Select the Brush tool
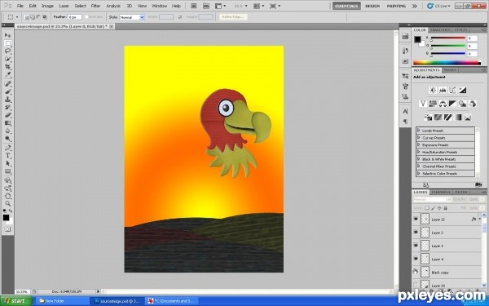This screenshot has height=306, width=489. tap(8, 91)
